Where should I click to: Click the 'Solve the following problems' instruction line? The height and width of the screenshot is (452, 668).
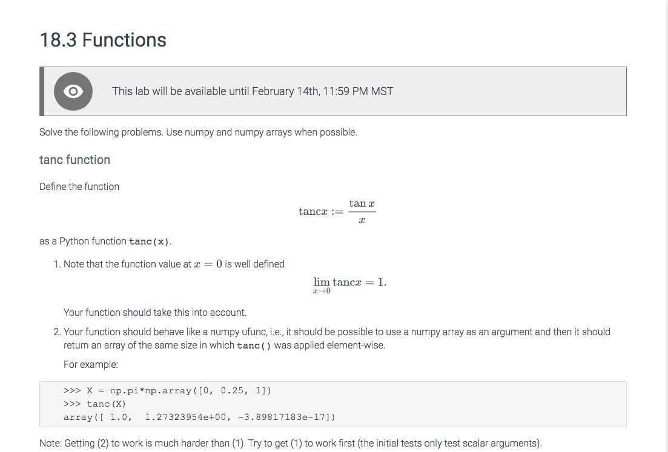point(198,132)
